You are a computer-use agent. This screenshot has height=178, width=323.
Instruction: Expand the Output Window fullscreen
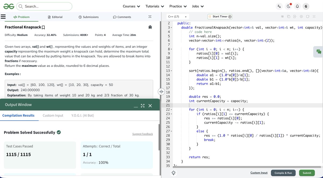[x=143, y=106]
